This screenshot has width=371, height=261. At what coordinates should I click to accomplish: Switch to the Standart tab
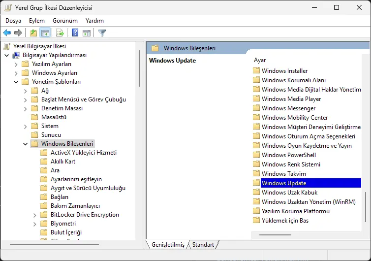point(203,245)
